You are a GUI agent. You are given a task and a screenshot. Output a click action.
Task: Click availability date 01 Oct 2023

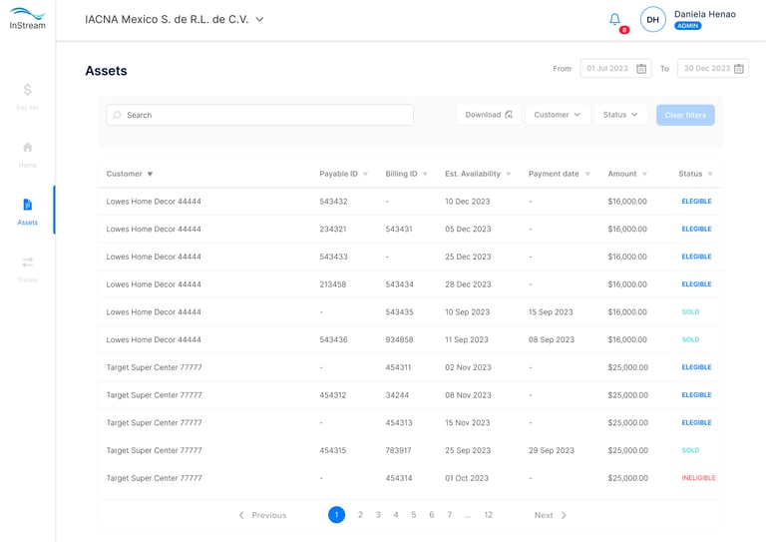tap(467, 478)
